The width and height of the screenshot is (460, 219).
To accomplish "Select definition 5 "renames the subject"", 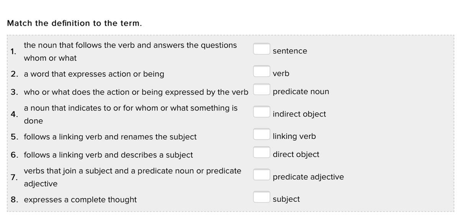I will click(110, 137).
